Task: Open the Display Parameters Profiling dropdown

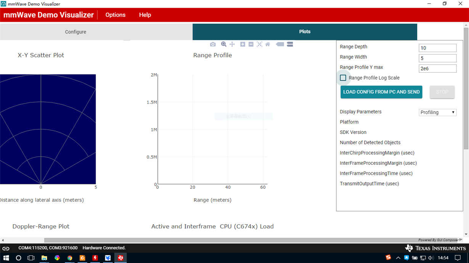Action: [x=437, y=112]
